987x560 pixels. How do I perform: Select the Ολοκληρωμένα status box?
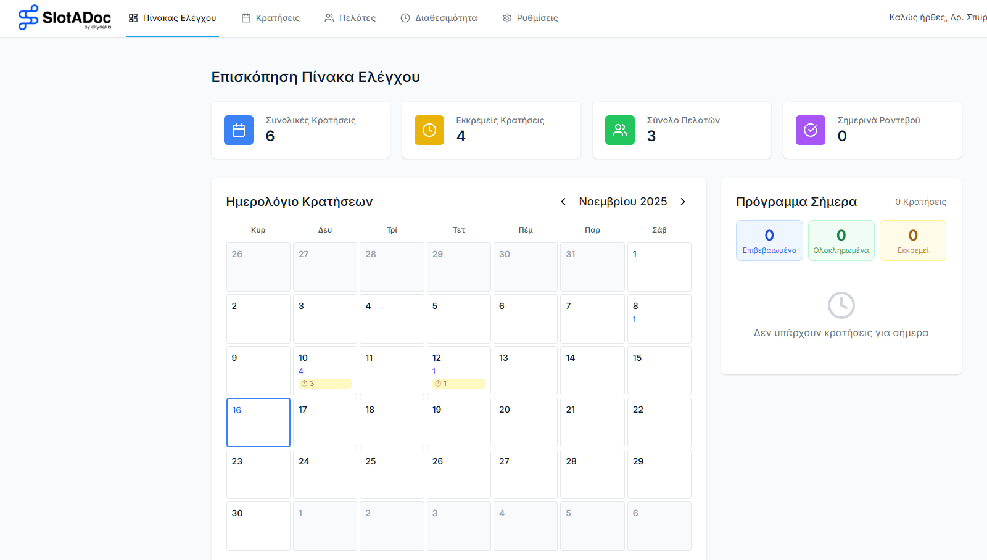pos(841,241)
